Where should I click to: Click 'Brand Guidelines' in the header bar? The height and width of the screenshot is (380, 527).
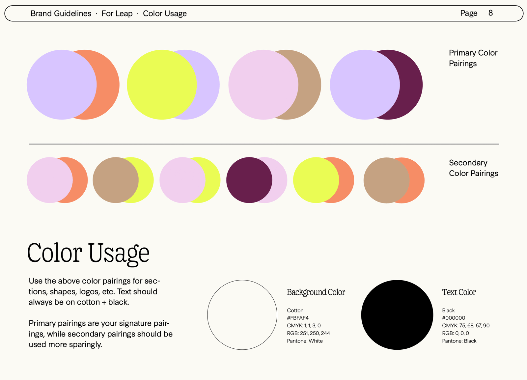[x=61, y=14]
